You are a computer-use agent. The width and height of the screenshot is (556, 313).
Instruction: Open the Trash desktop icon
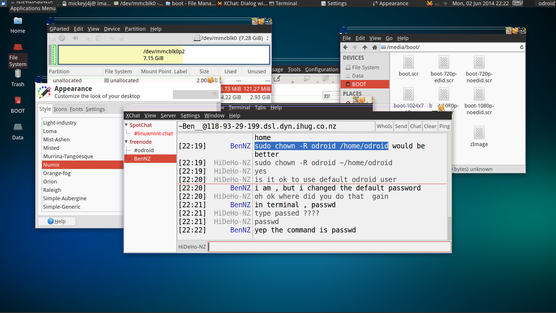coord(18,78)
